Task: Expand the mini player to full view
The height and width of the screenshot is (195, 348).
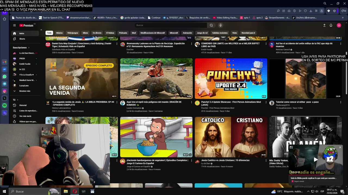Action: coord(291,147)
